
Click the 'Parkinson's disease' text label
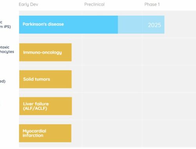[43, 24]
